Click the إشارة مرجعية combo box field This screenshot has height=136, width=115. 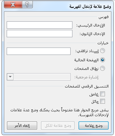coord(42,77)
